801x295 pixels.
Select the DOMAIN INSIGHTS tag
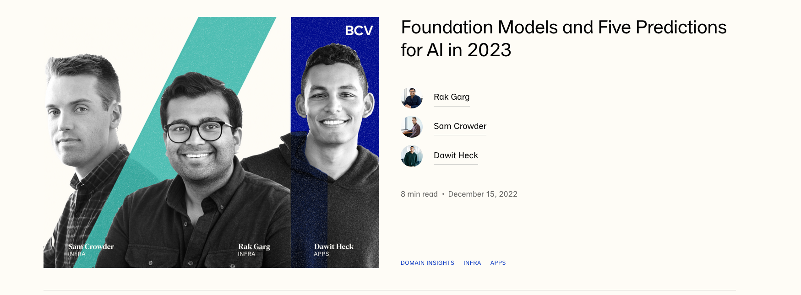[427, 263]
